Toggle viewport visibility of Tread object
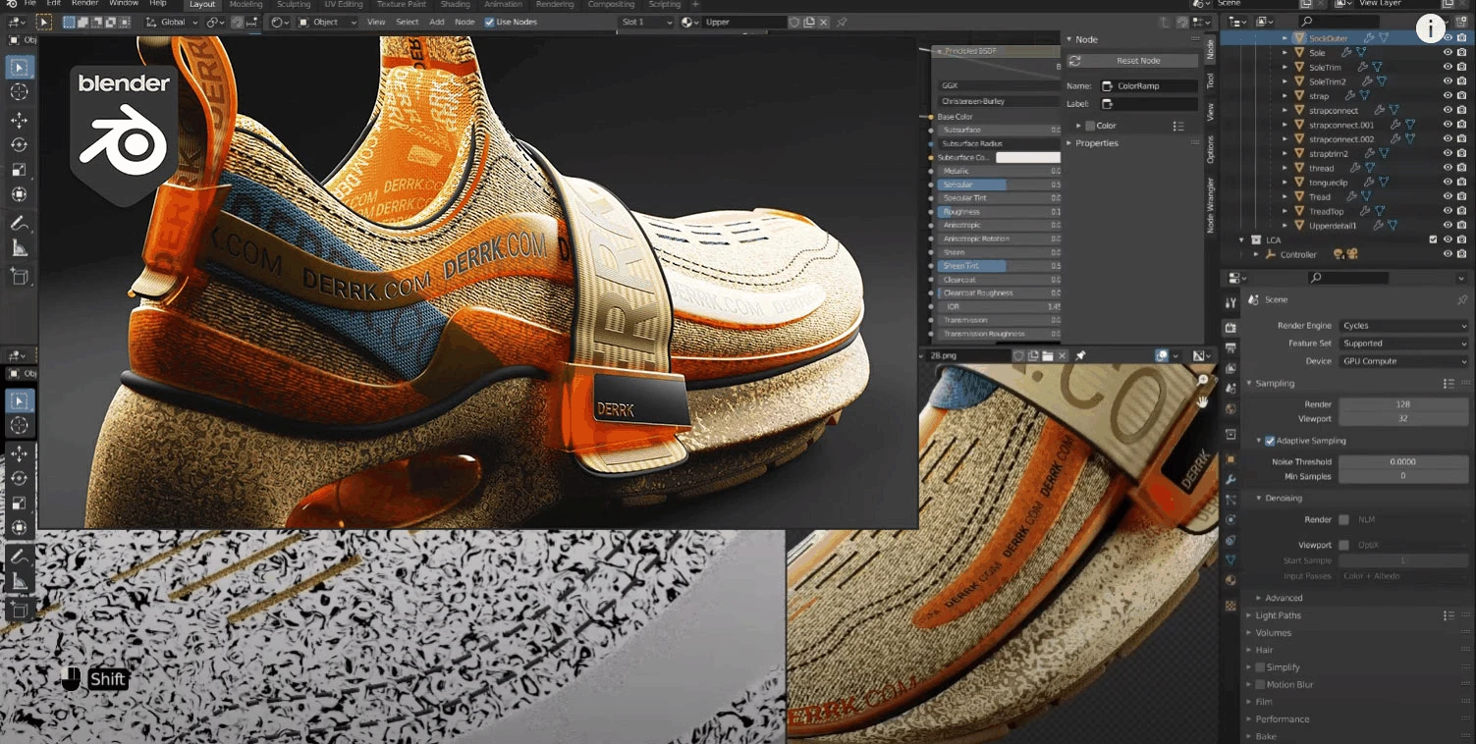The height and width of the screenshot is (744, 1476). [x=1448, y=197]
